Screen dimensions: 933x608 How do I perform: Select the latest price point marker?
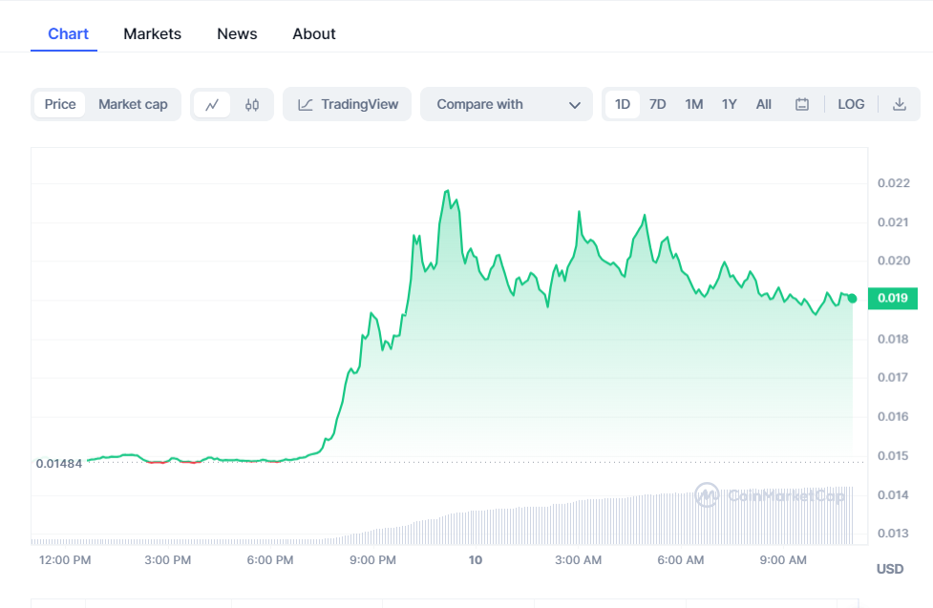click(x=851, y=298)
